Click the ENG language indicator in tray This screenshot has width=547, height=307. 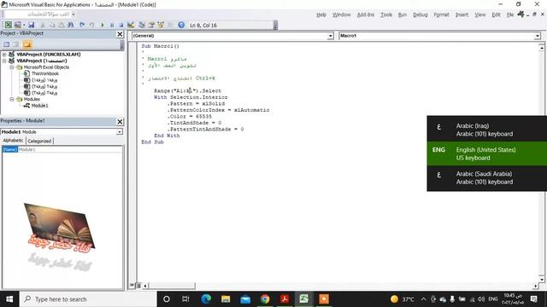493,299
